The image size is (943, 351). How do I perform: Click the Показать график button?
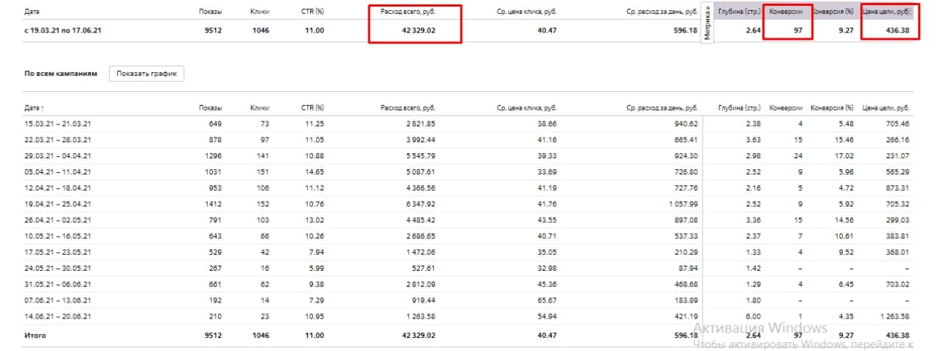click(x=146, y=74)
